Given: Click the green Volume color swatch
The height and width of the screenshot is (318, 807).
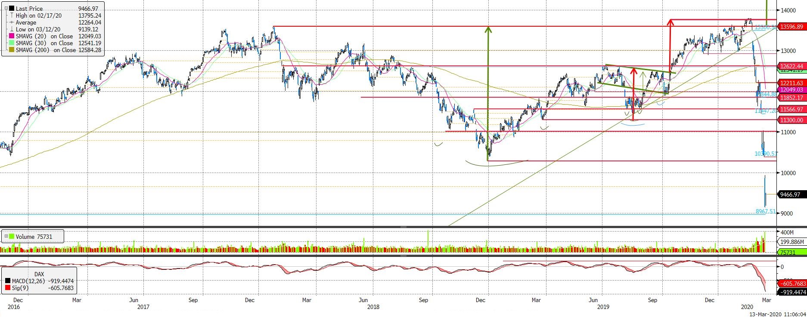Looking at the screenshot, I should [x=12, y=236].
